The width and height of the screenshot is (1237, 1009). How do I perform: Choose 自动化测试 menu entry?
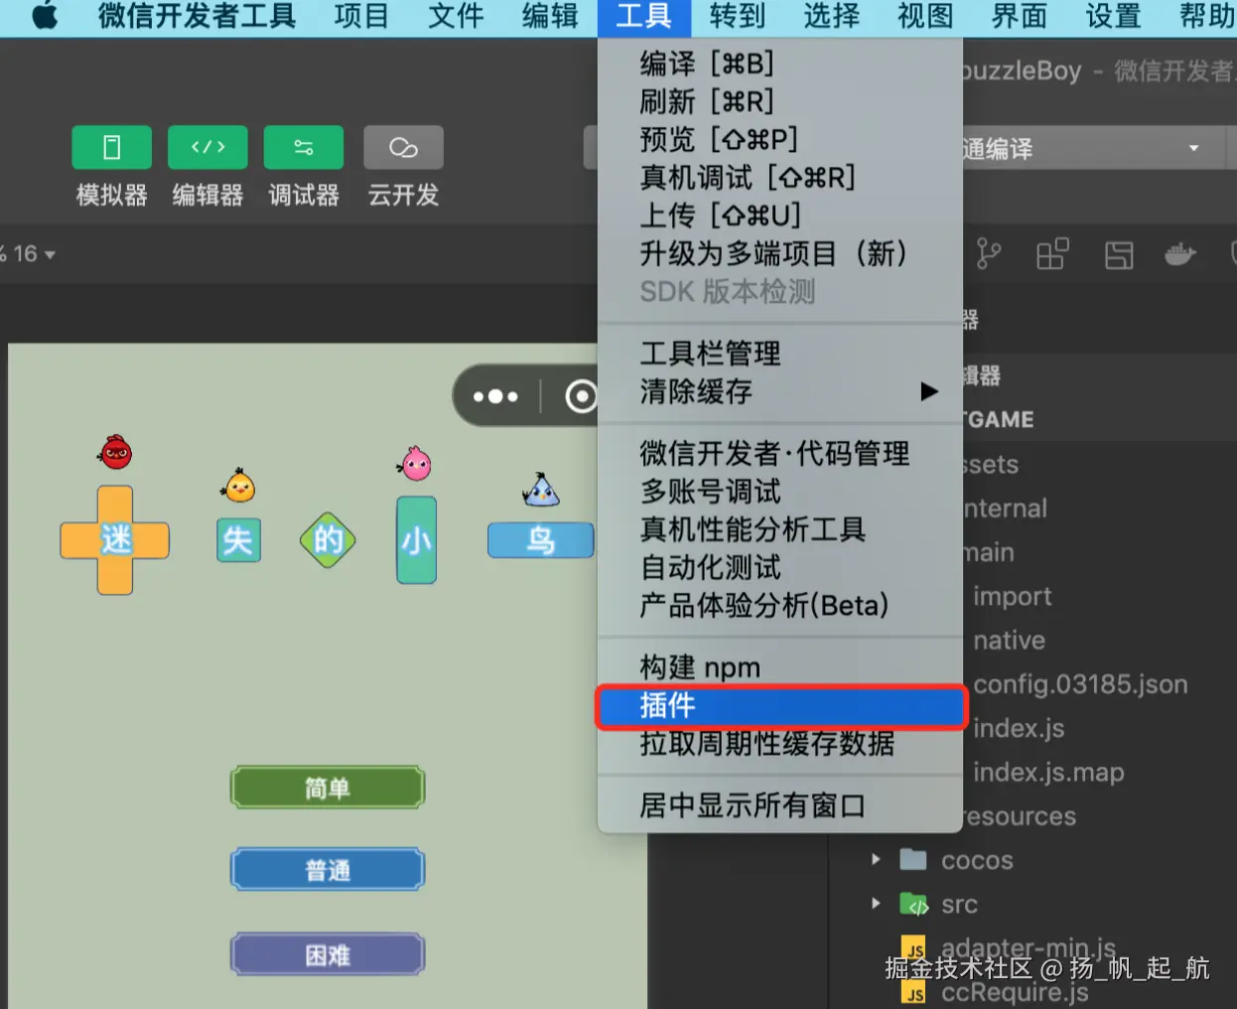tap(780, 568)
